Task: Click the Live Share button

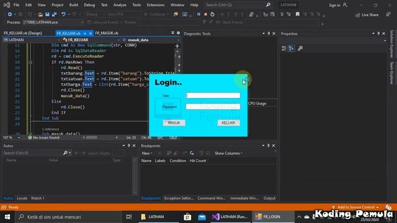Action: coord(367,15)
